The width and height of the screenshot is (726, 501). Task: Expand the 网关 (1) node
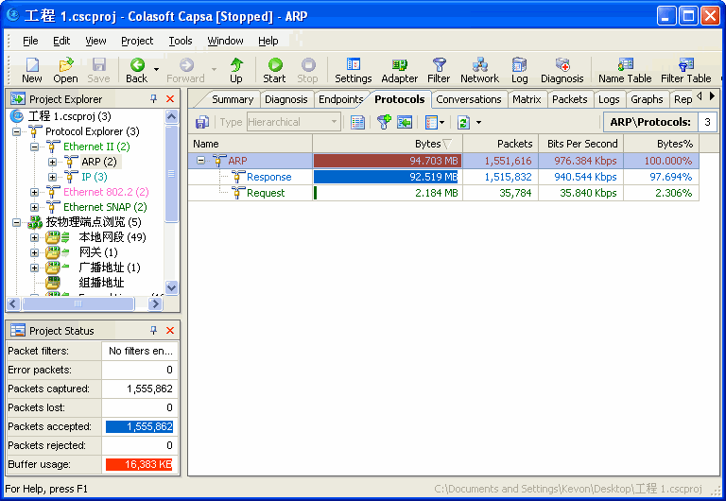(34, 252)
